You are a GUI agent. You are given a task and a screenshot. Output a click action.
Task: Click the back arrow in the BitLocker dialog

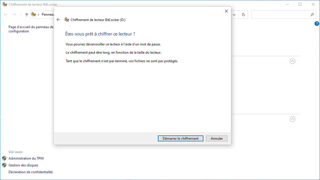point(59,20)
